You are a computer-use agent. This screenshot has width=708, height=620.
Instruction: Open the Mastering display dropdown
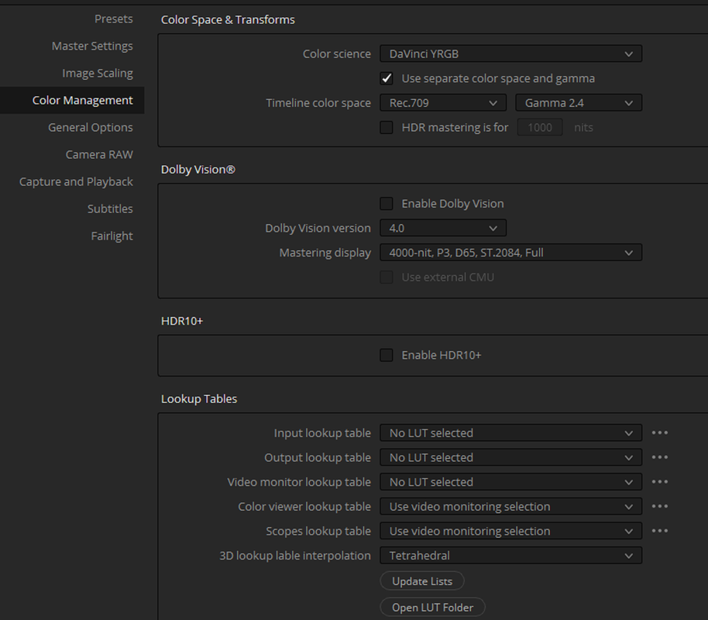tap(510, 253)
